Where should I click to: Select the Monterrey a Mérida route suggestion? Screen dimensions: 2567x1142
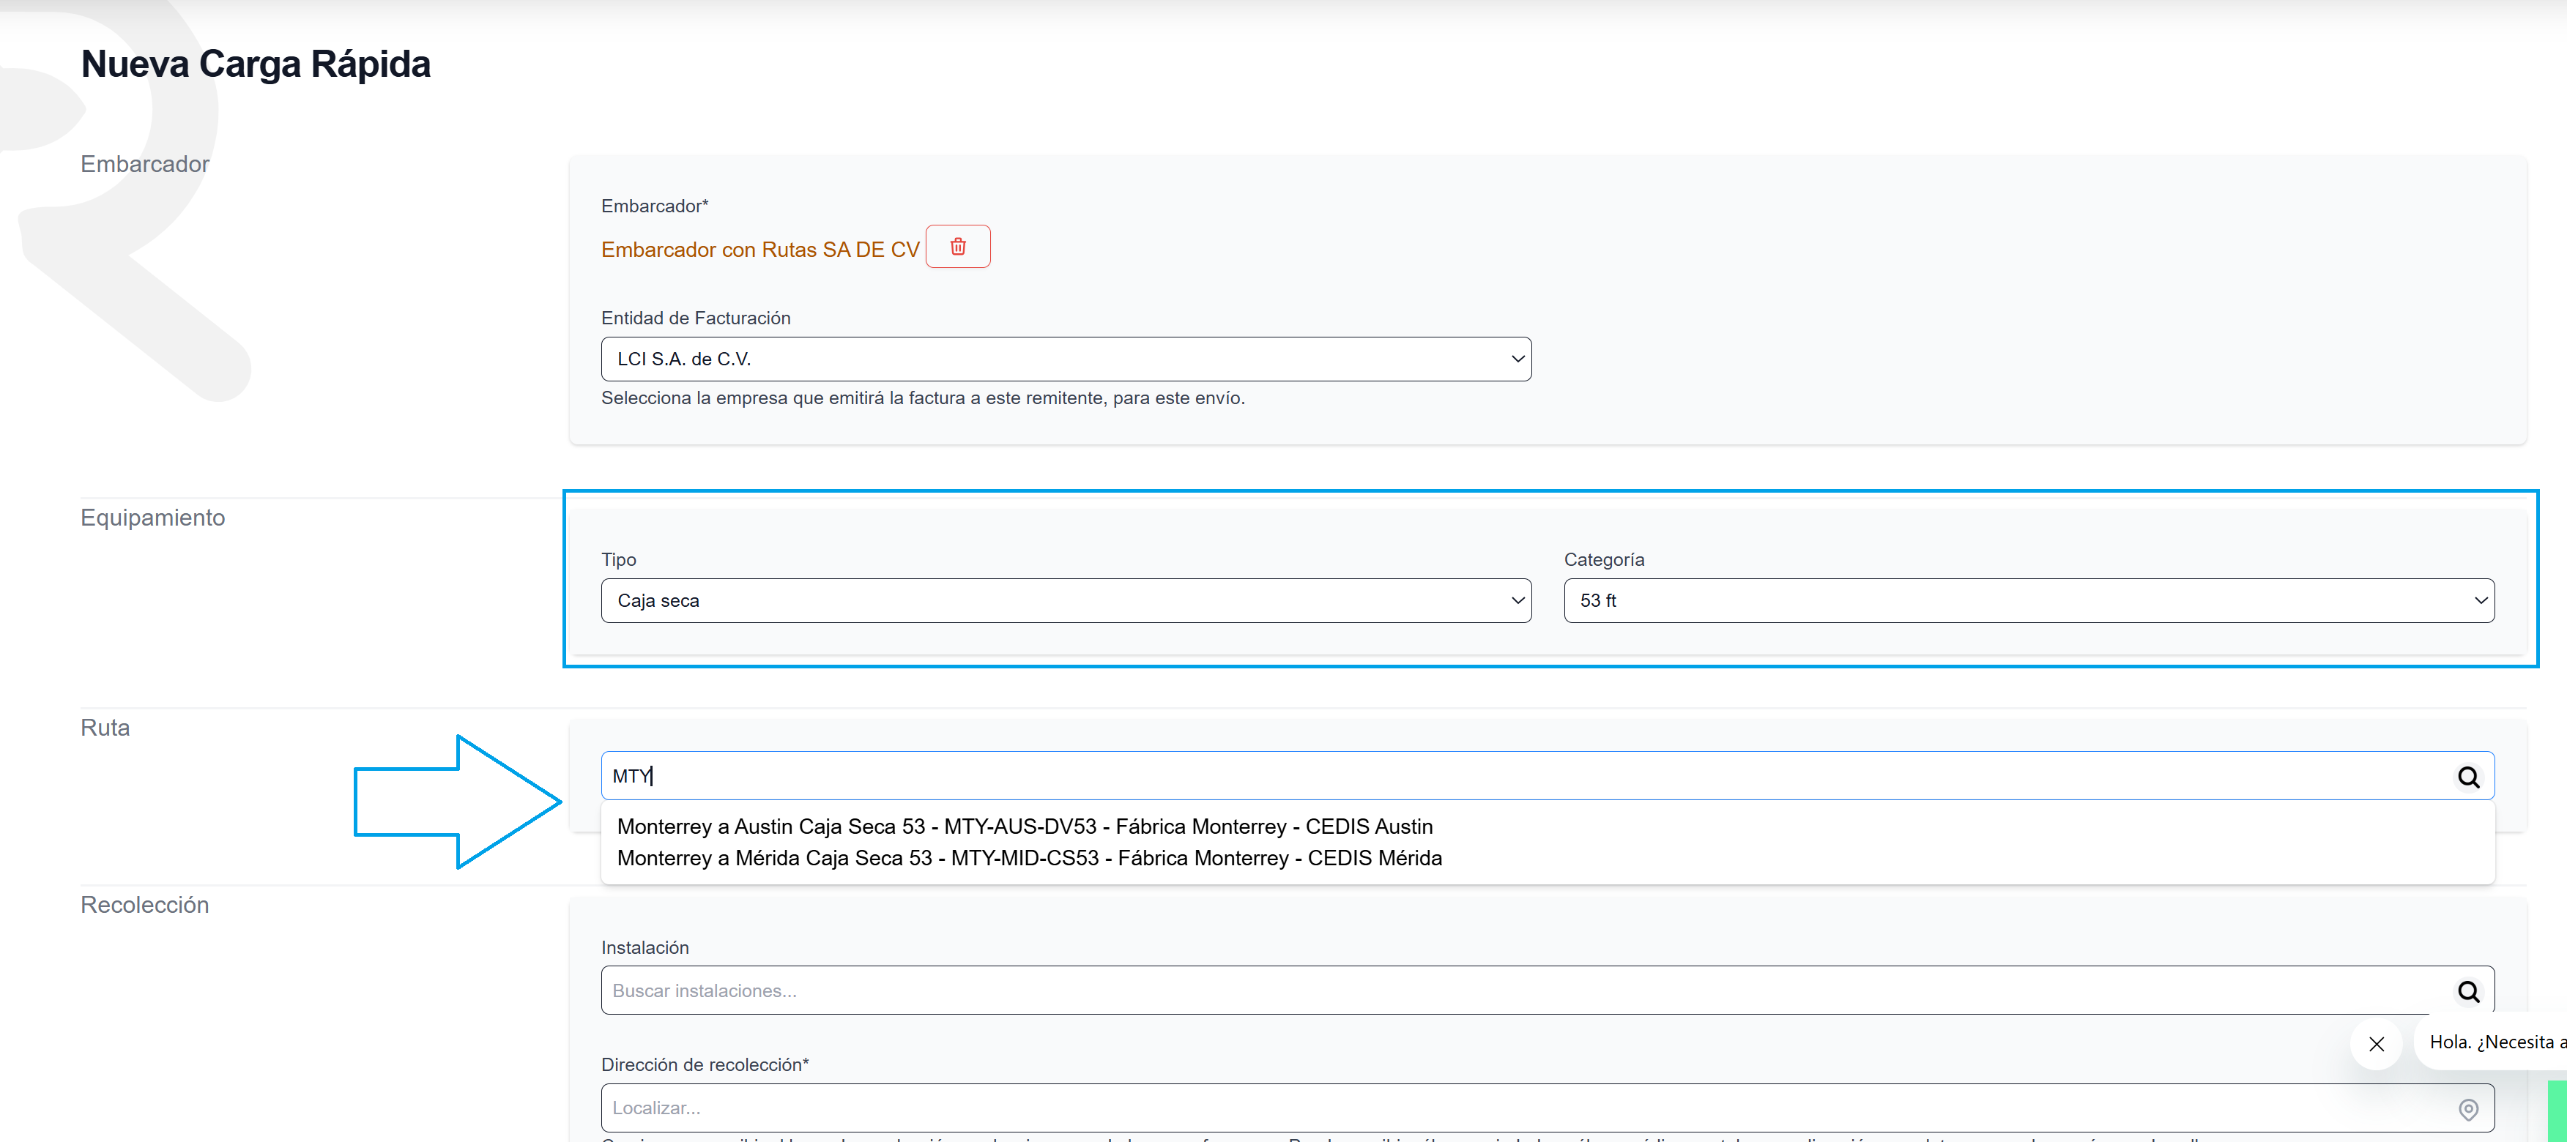coord(1028,858)
